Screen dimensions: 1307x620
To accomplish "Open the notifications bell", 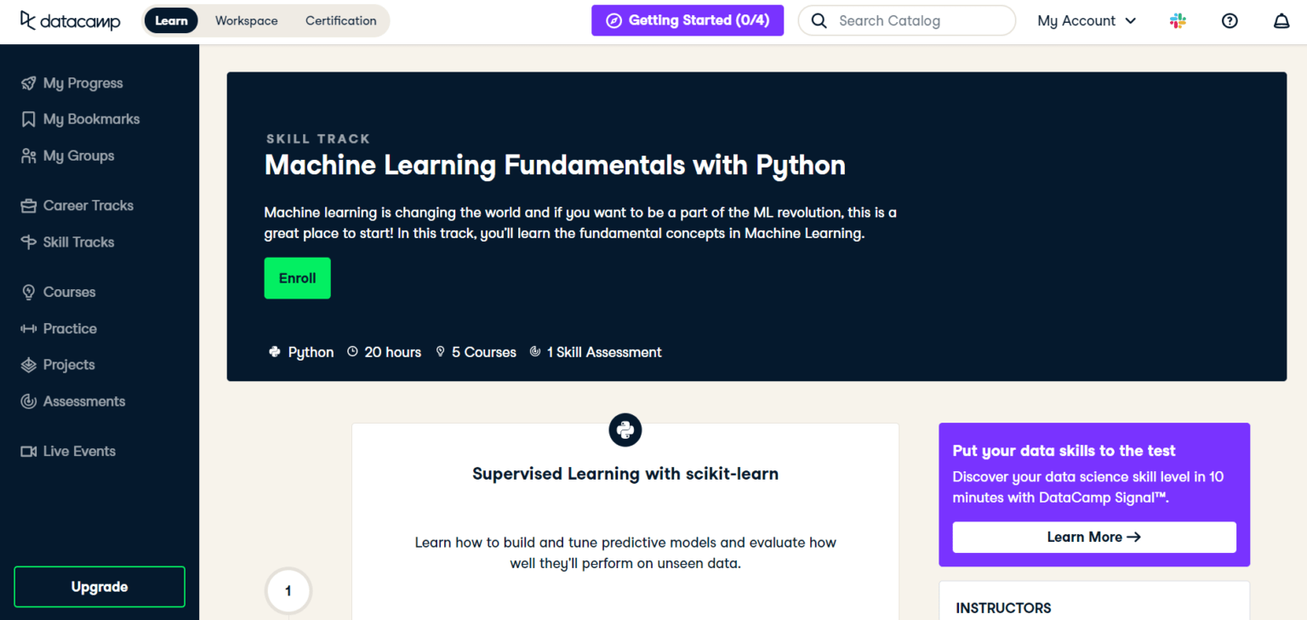I will [1281, 20].
